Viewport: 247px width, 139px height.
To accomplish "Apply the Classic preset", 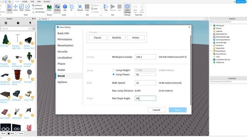I will click(98, 37).
